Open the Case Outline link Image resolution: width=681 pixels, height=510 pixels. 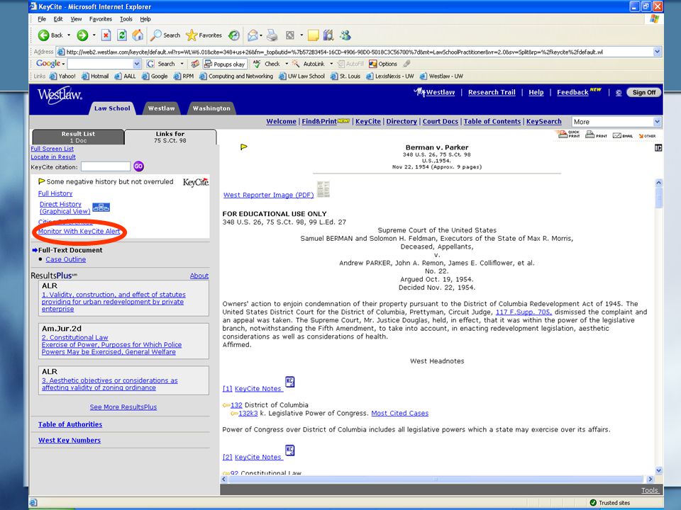[65, 259]
